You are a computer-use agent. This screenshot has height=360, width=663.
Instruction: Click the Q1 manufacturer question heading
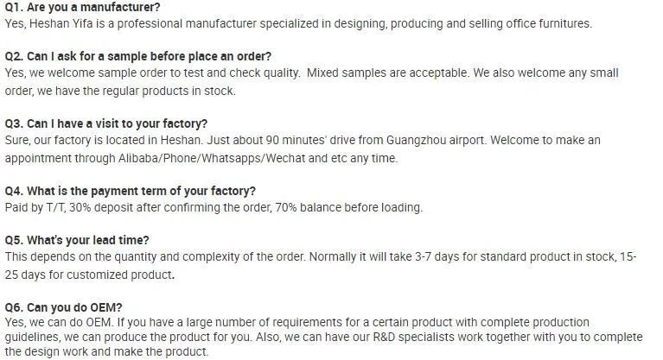83,8
